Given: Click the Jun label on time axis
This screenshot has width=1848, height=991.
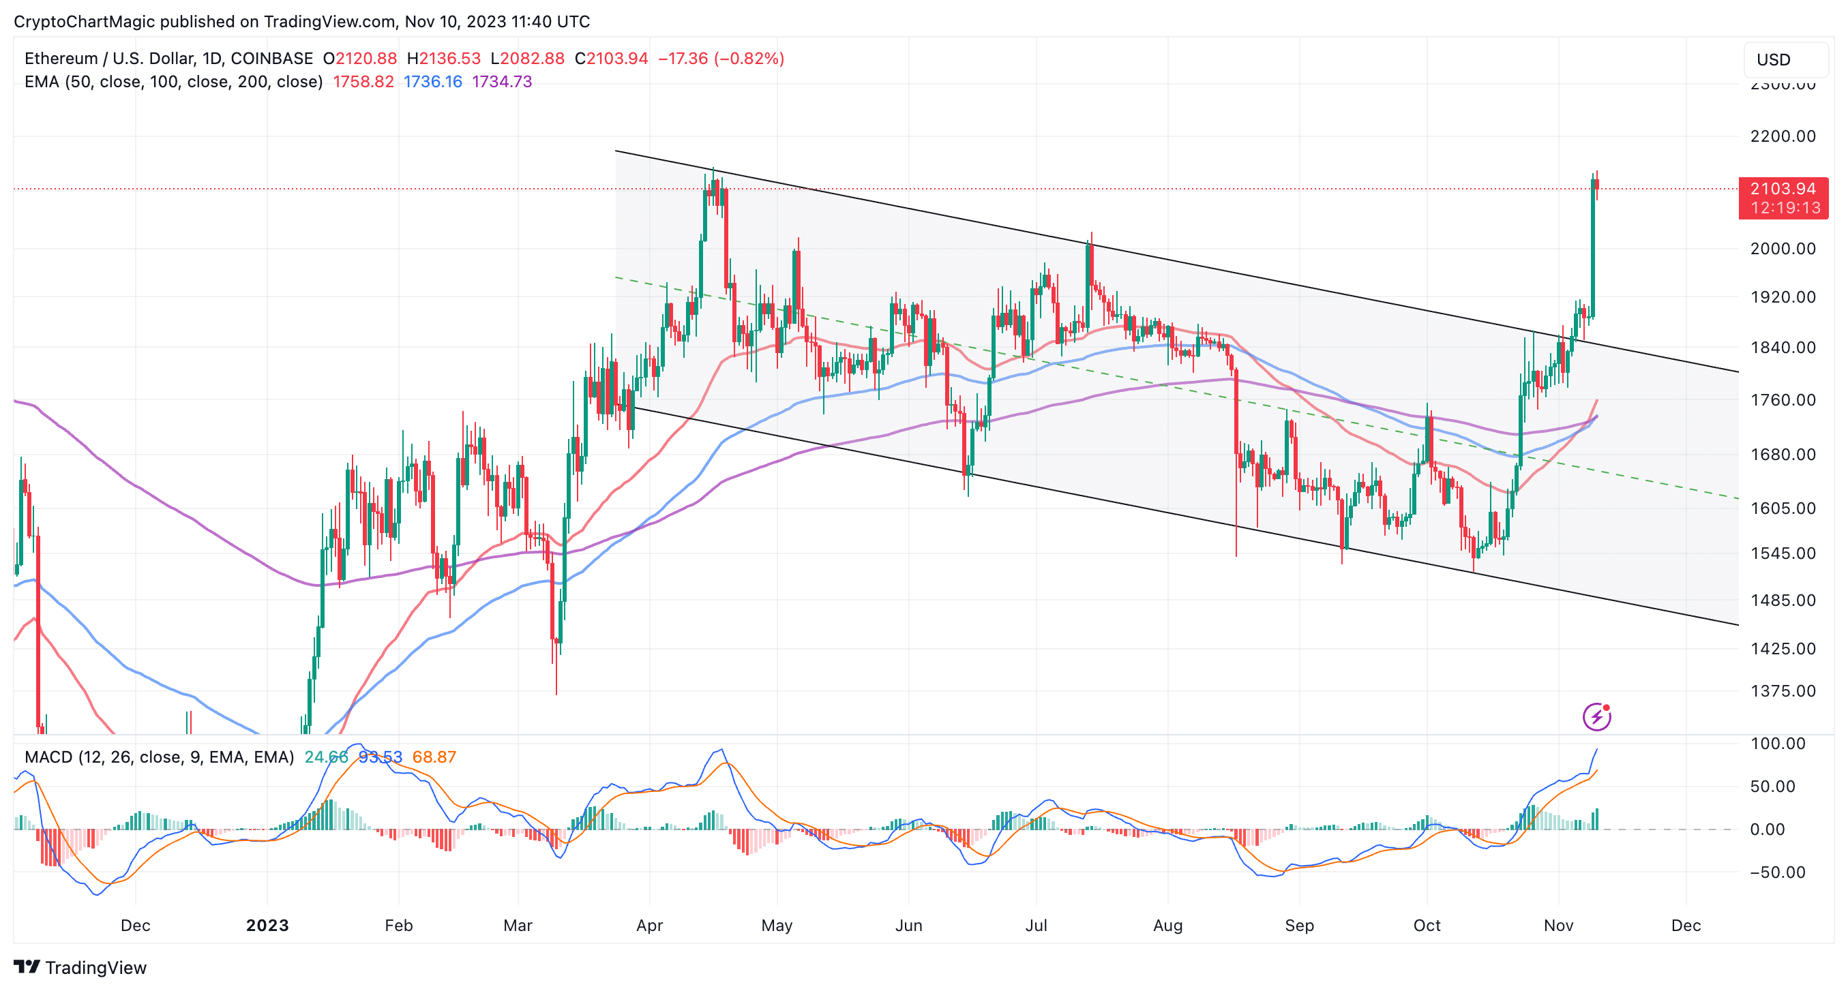Looking at the screenshot, I should point(909,926).
